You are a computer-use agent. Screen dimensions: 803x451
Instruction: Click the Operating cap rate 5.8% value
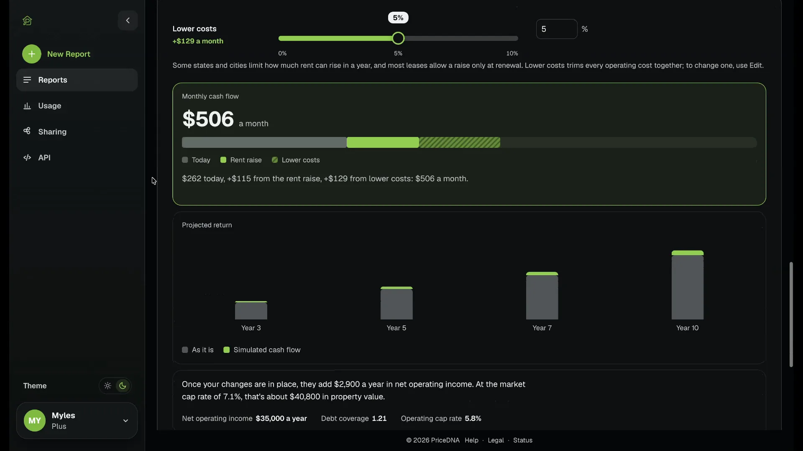473,418
